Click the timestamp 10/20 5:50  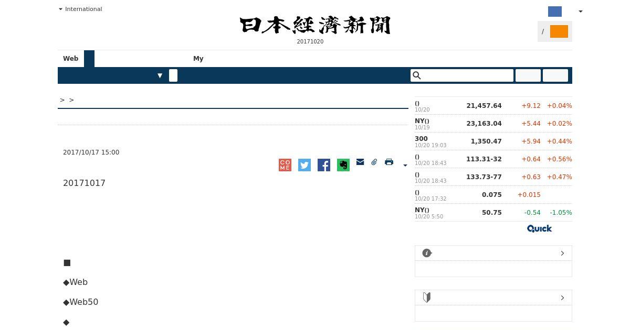(429, 216)
